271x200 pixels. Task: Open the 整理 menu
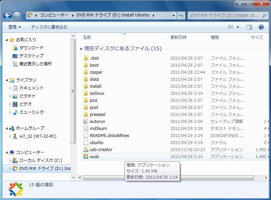[x=14, y=27]
